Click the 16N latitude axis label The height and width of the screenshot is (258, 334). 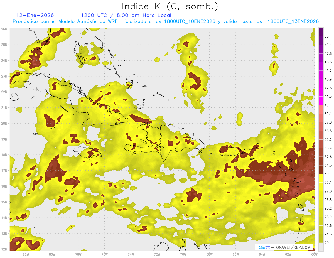[4, 186]
